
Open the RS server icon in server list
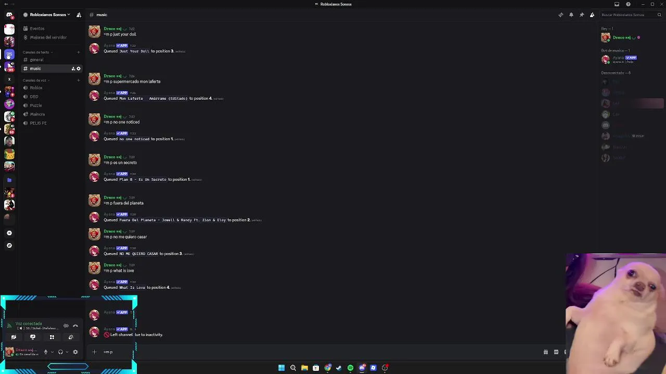click(9, 55)
